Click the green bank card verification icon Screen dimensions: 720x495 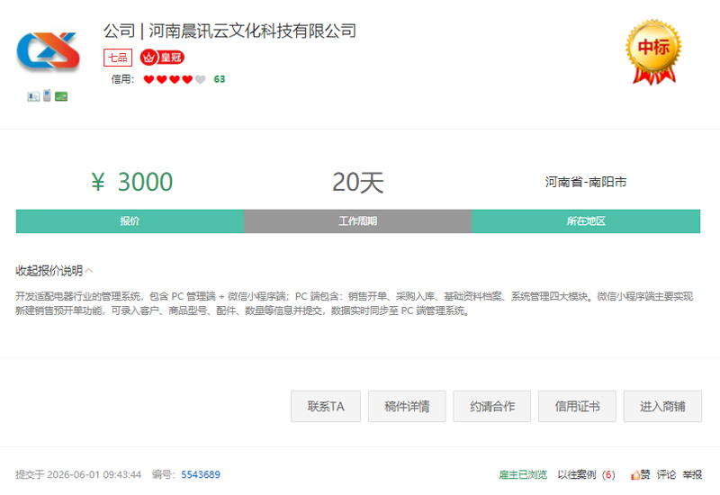pyautogui.click(x=61, y=96)
